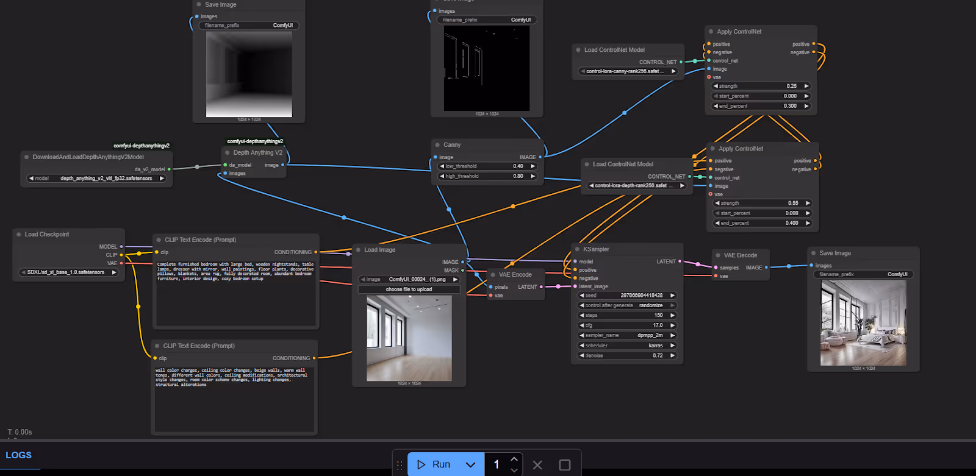Increase batch count with the up arrow
This screenshot has width=976, height=476.
[x=514, y=459]
